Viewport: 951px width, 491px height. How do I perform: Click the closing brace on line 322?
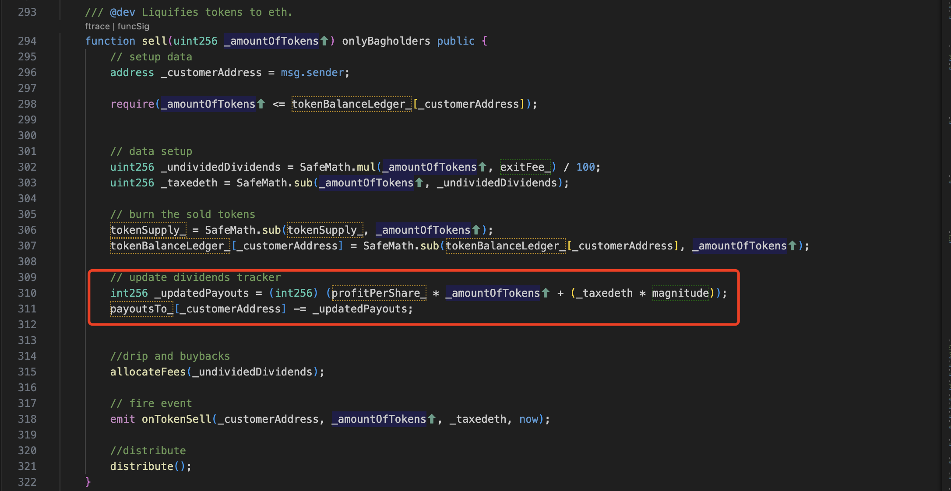pyautogui.click(x=88, y=482)
